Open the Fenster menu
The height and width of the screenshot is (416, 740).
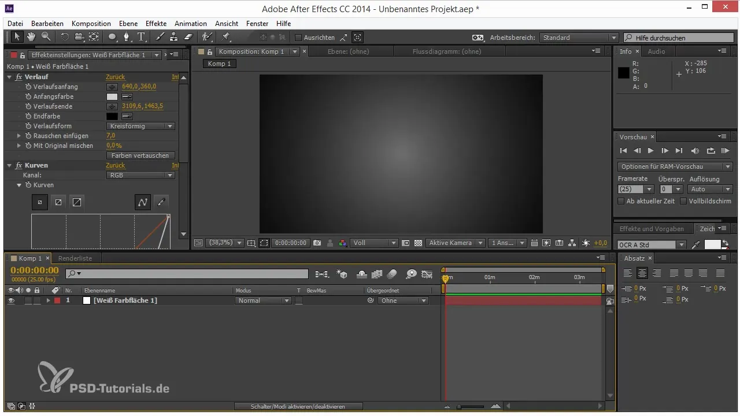257,24
